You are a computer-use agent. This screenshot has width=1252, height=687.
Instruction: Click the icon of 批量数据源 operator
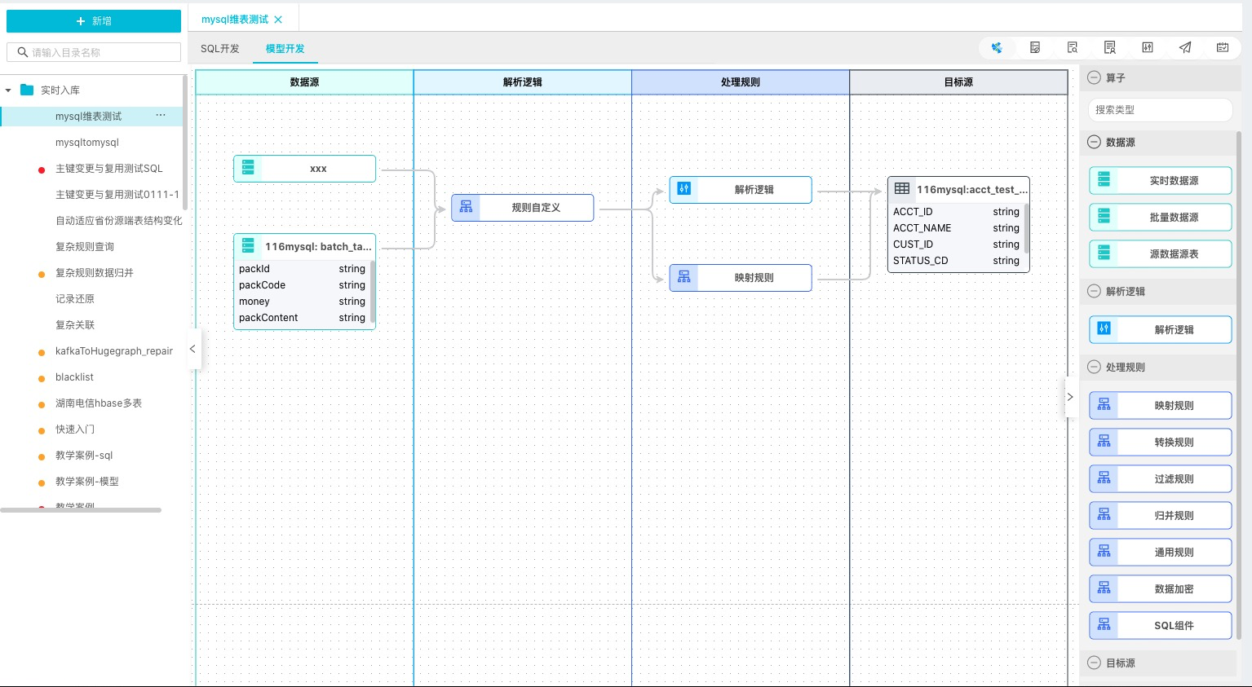point(1104,217)
